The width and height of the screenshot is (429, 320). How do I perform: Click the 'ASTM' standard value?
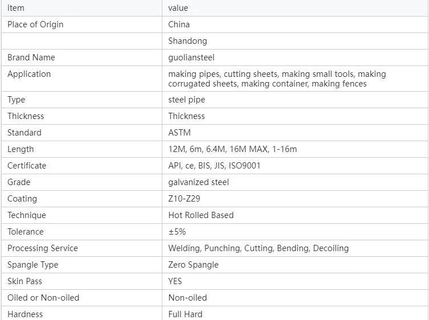pyautogui.click(x=179, y=133)
